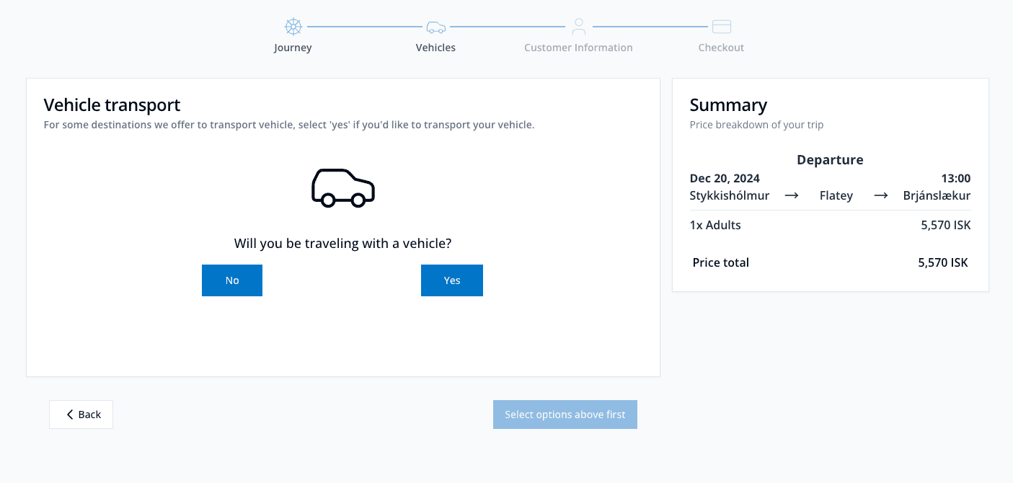Click the car icon above Vehicles step
This screenshot has height=483, width=1013.
pyautogui.click(x=435, y=27)
